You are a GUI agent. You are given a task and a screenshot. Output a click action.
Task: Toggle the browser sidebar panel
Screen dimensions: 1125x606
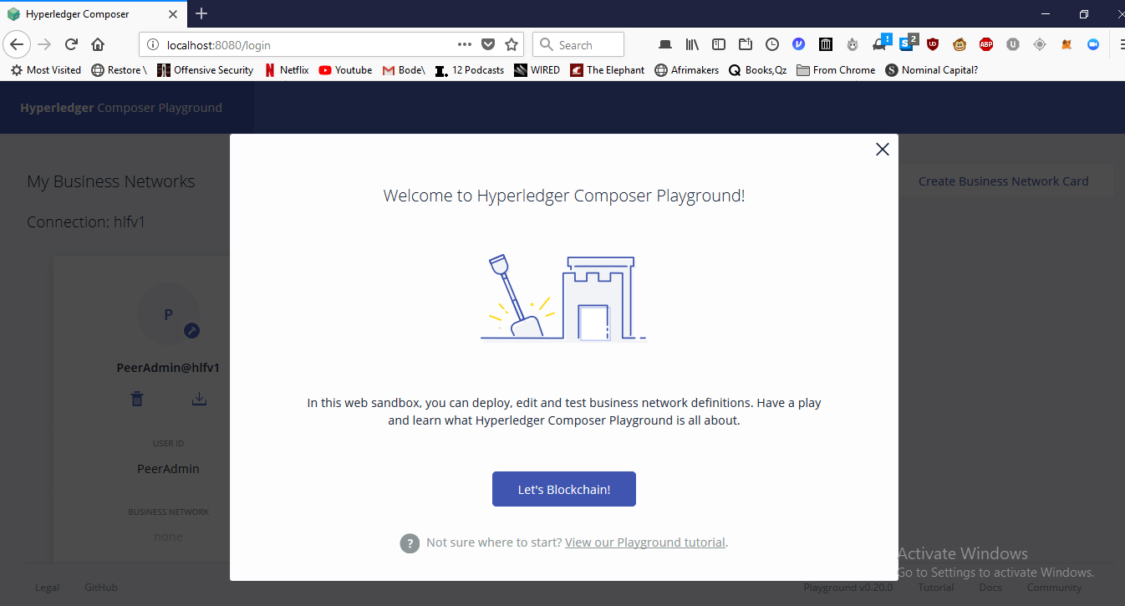[x=719, y=43]
